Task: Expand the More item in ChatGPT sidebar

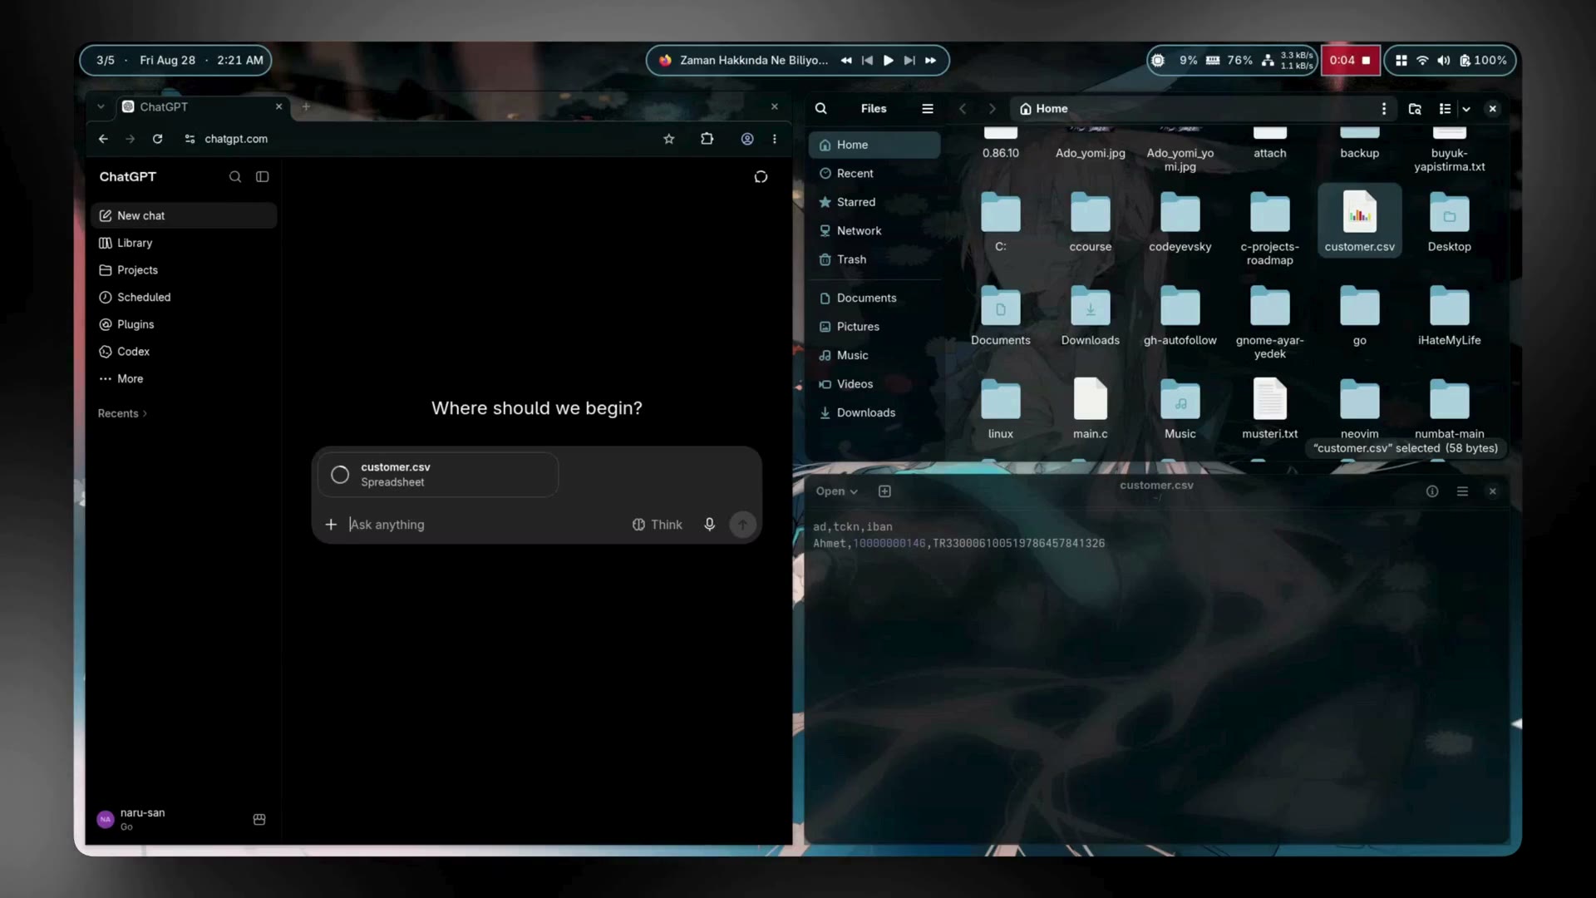Action: 184,378
